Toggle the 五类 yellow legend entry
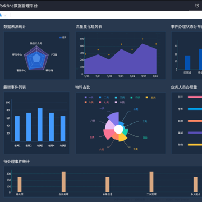 (151, 97)
